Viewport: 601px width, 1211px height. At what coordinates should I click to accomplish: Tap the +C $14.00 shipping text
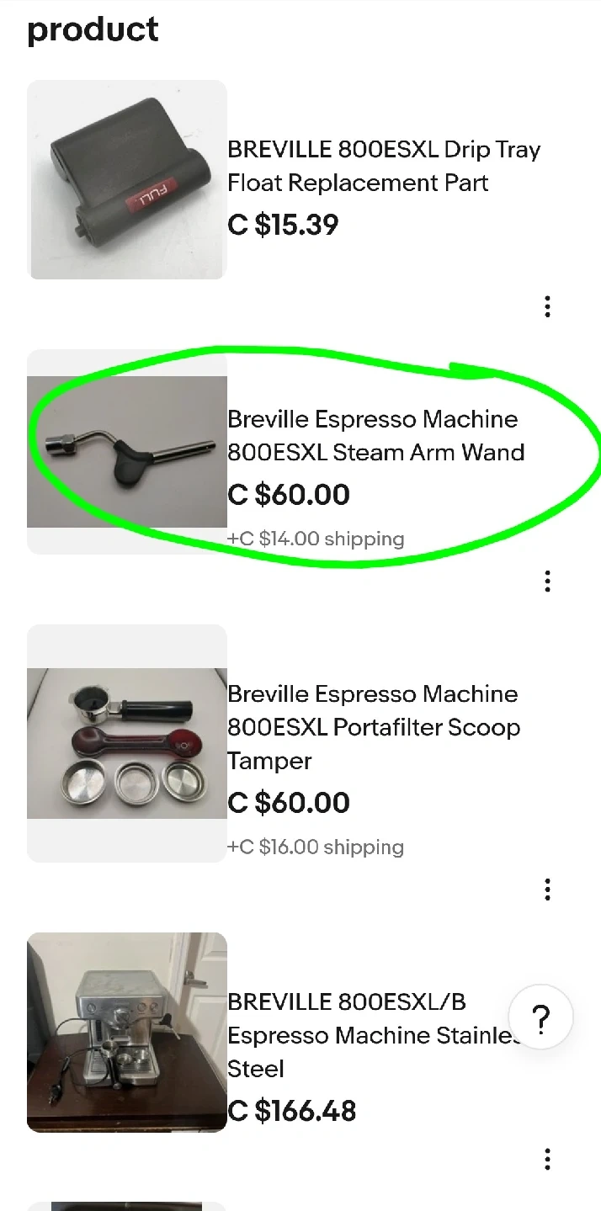pyautogui.click(x=316, y=539)
